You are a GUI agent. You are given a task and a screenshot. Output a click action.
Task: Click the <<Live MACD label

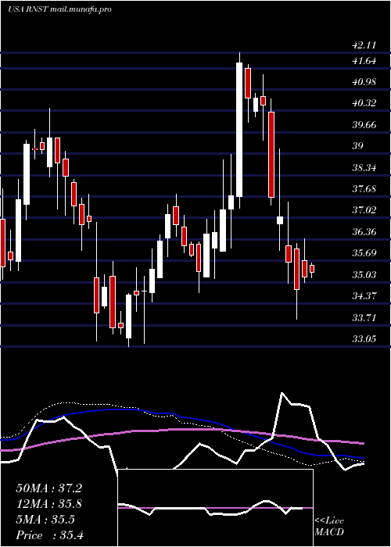pyautogui.click(x=329, y=527)
